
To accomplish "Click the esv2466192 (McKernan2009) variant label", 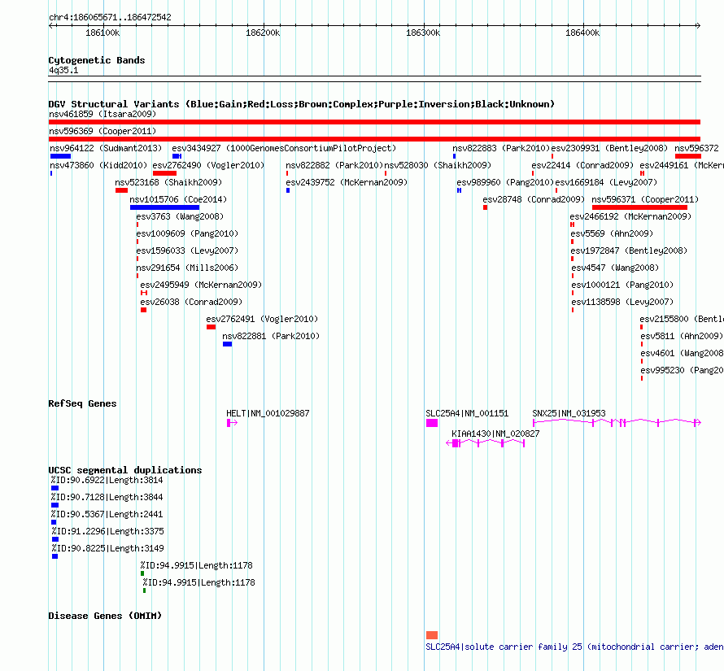I will (630, 216).
